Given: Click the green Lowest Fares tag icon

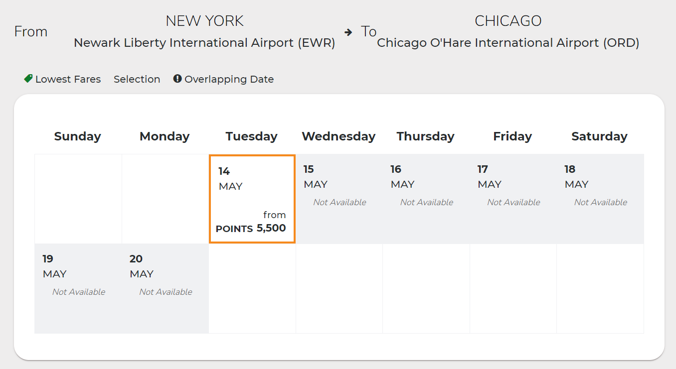Looking at the screenshot, I should [28, 79].
